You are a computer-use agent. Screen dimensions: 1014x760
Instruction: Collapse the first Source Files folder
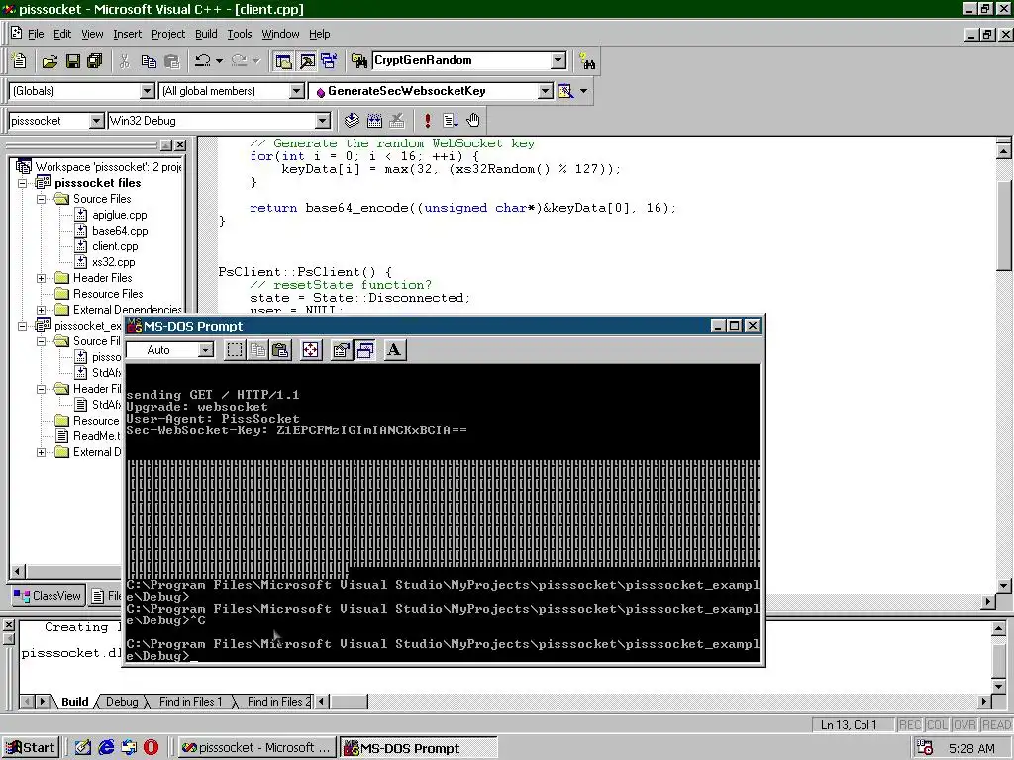[x=42, y=199]
